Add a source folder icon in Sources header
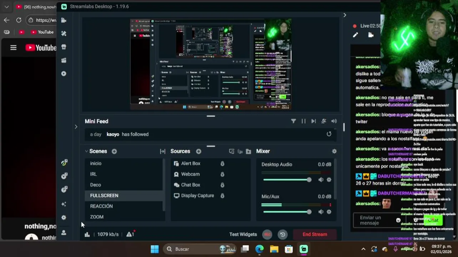Viewport: 458px width, 257px height. tap(249, 151)
